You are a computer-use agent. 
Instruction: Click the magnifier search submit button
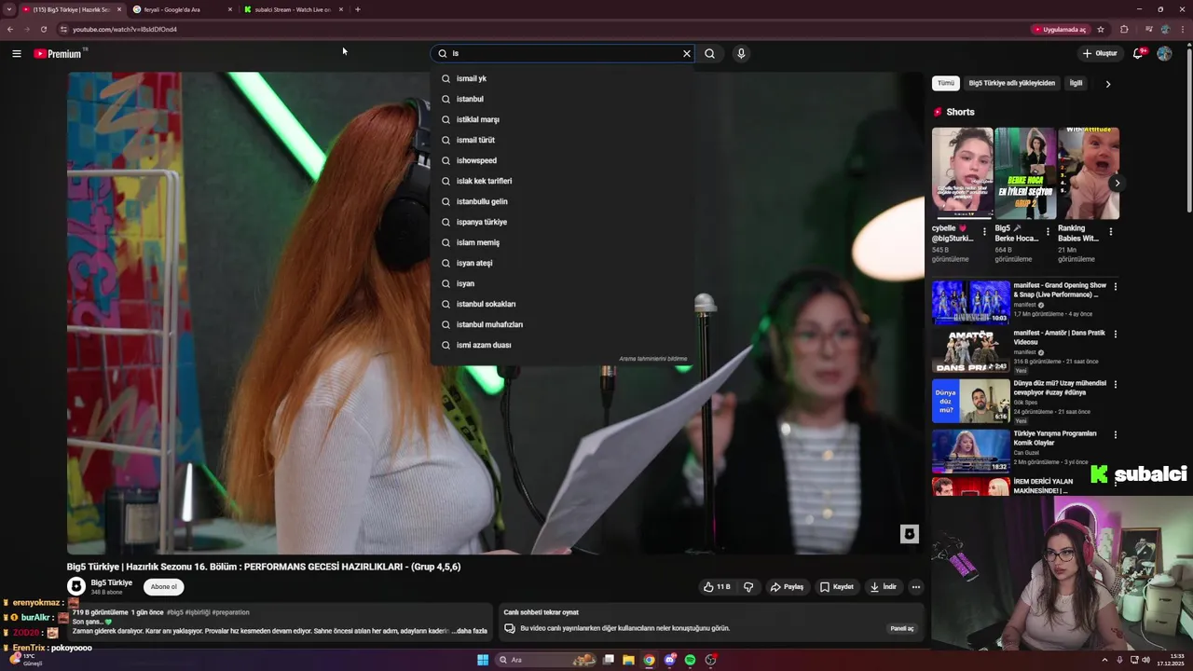click(x=710, y=53)
